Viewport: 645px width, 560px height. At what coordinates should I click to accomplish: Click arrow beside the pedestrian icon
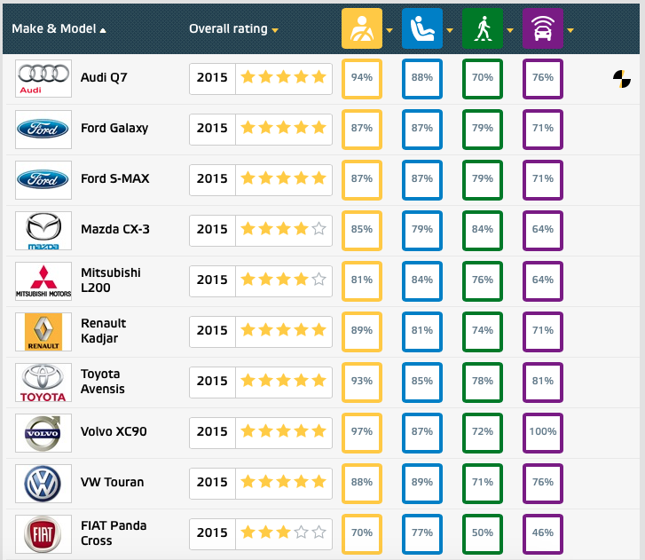(510, 30)
